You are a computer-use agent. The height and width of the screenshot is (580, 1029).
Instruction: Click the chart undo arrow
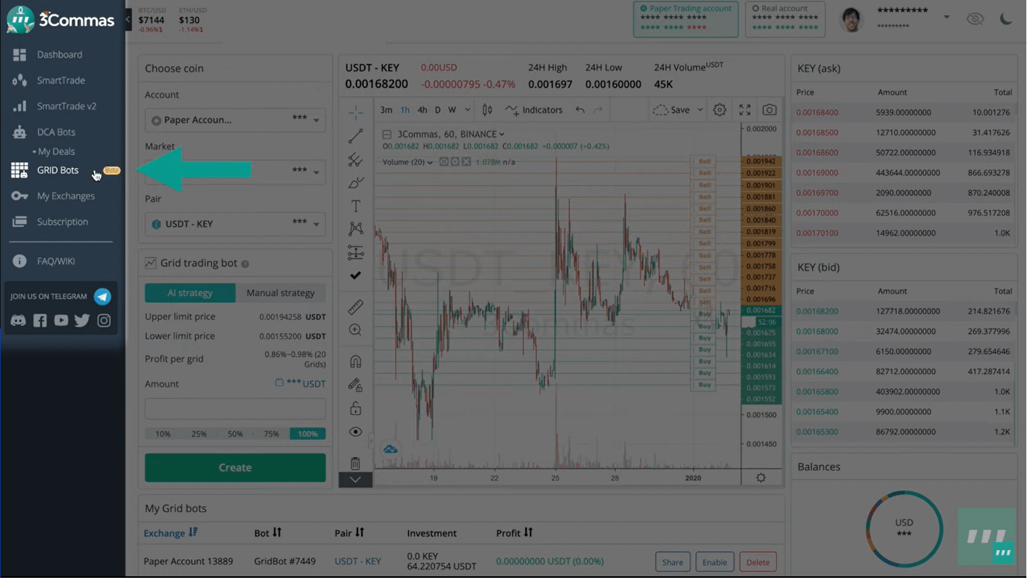click(581, 110)
